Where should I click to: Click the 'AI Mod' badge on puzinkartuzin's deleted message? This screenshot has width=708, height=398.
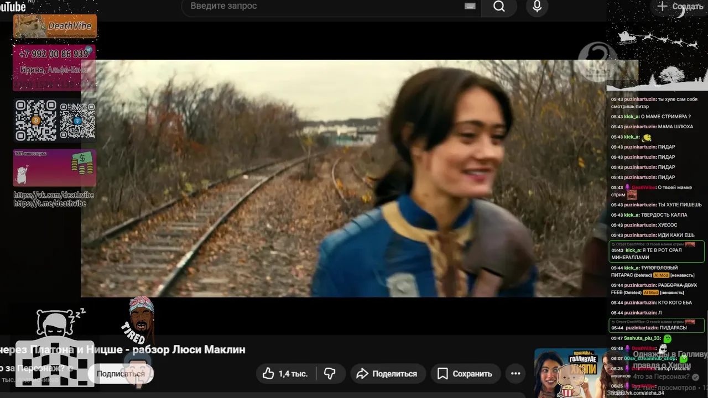pos(650,292)
